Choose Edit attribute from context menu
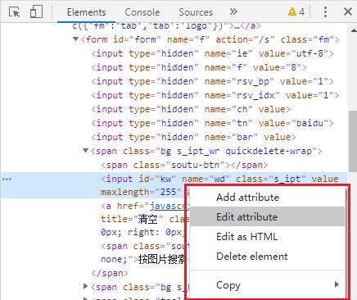Image resolution: width=357 pixels, height=300 pixels. click(268, 216)
